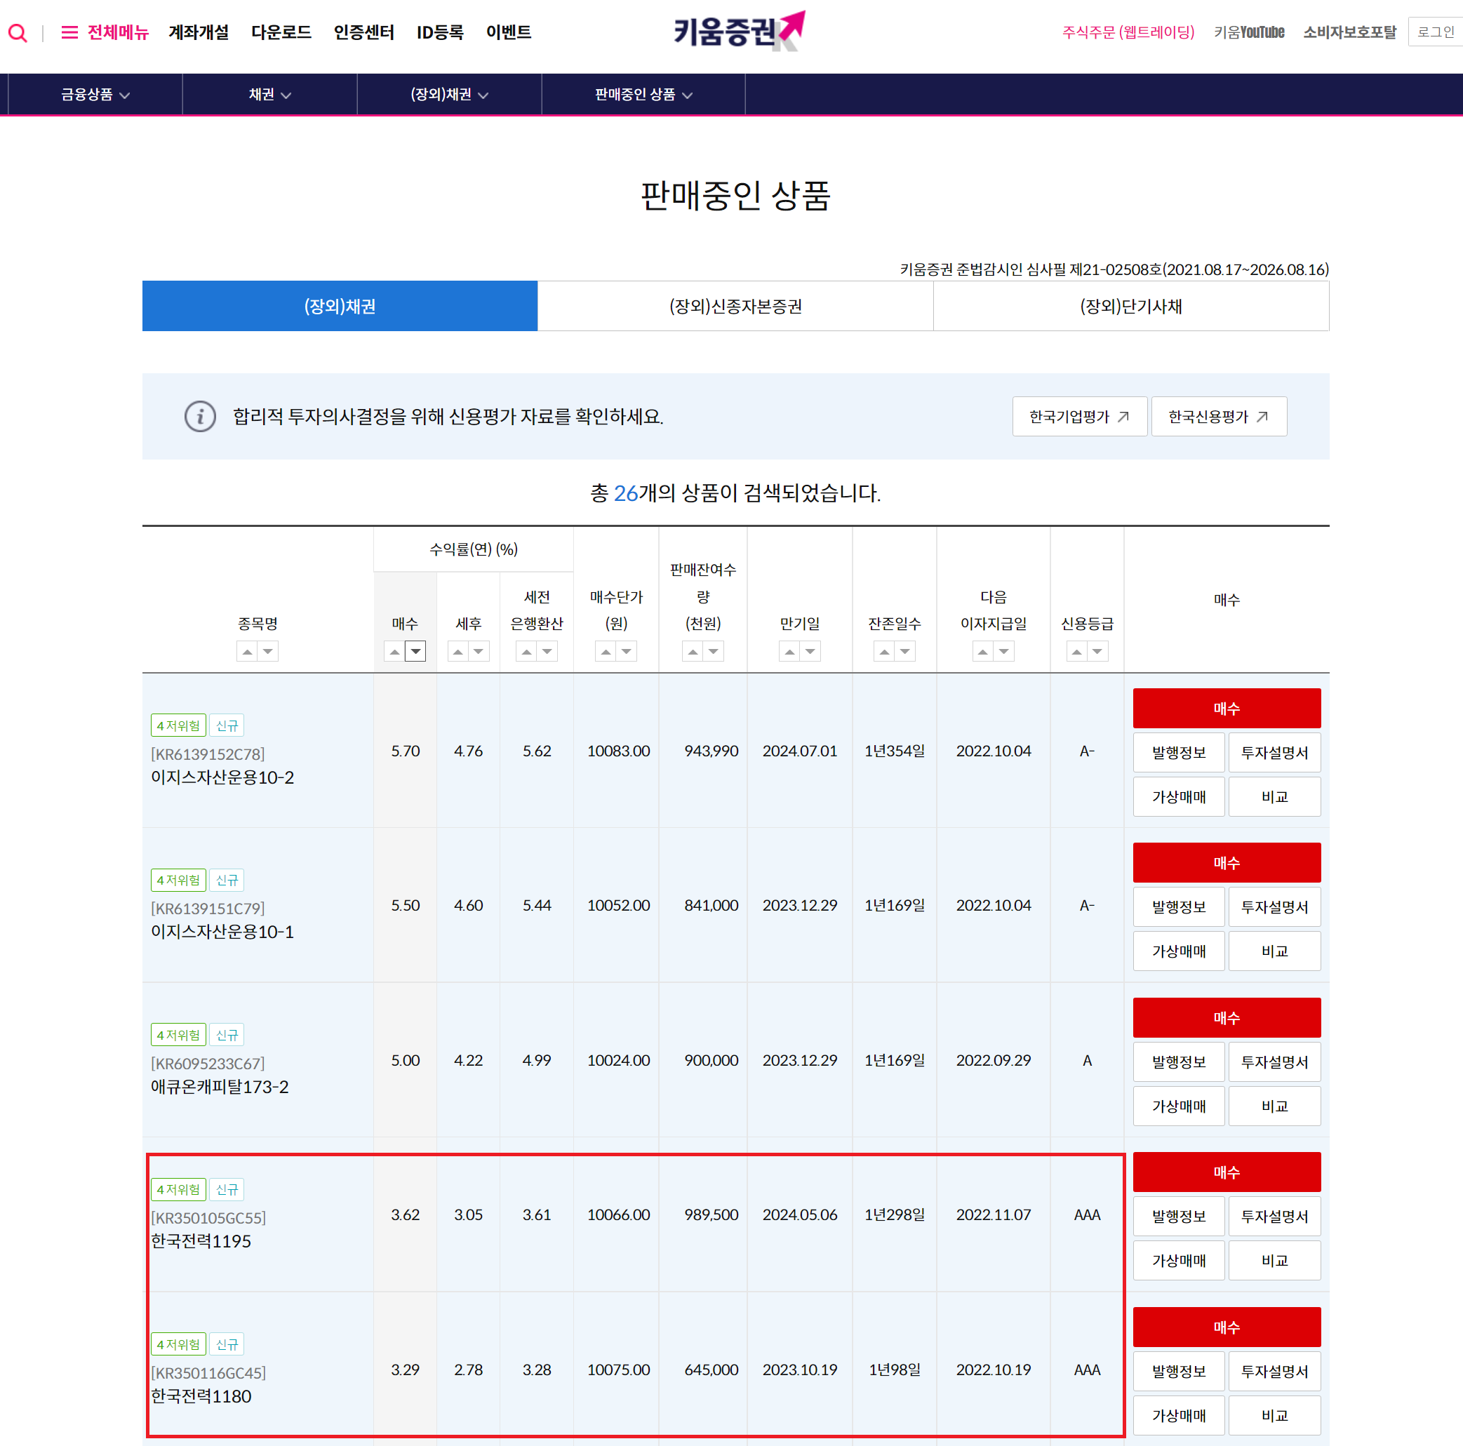The width and height of the screenshot is (1463, 1446).
Task: Sort 종목명 column ascending
Action: [x=247, y=651]
